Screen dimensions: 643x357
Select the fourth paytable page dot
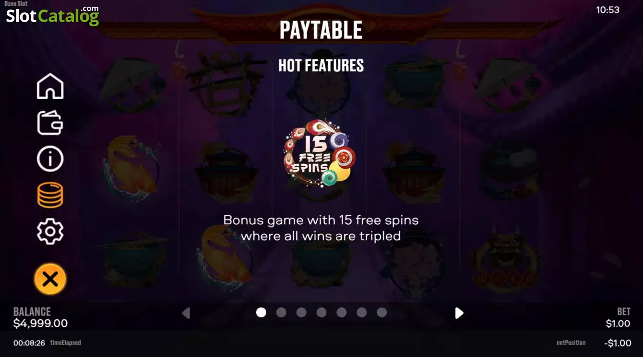point(321,312)
